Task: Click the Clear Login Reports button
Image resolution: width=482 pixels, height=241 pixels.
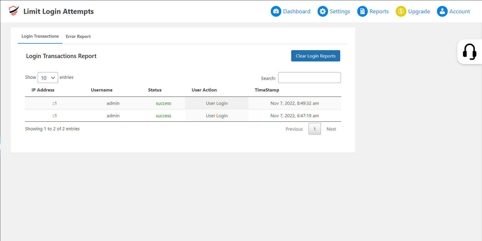Action: [x=316, y=56]
